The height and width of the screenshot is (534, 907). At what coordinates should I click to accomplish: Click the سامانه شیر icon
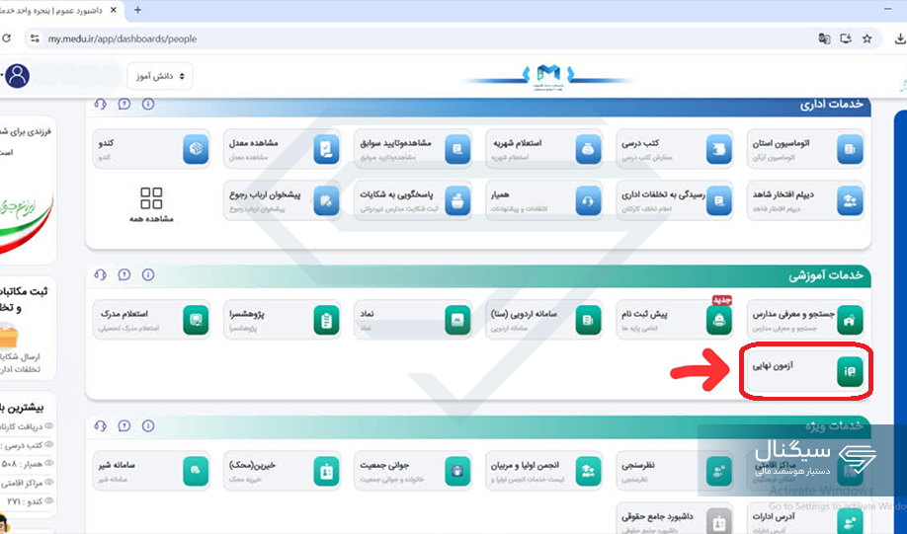point(196,471)
